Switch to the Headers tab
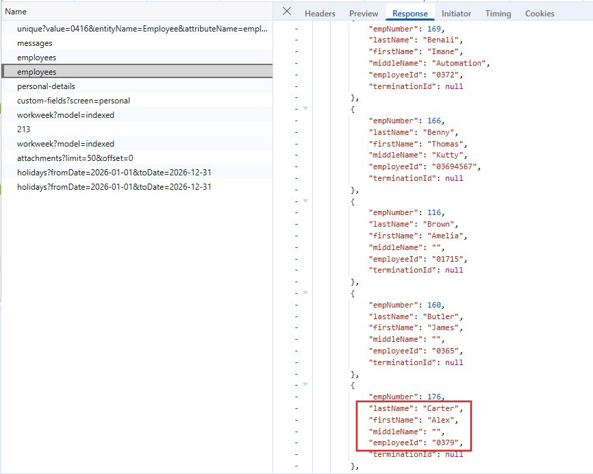 point(320,14)
